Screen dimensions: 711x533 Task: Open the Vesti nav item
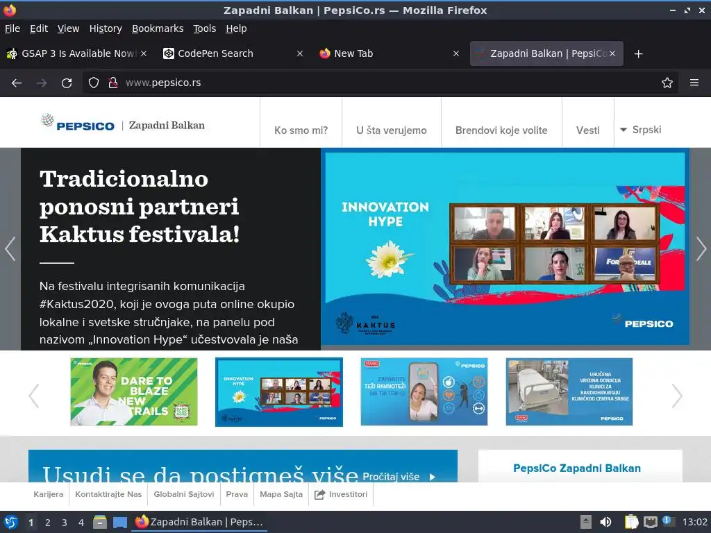click(x=587, y=130)
